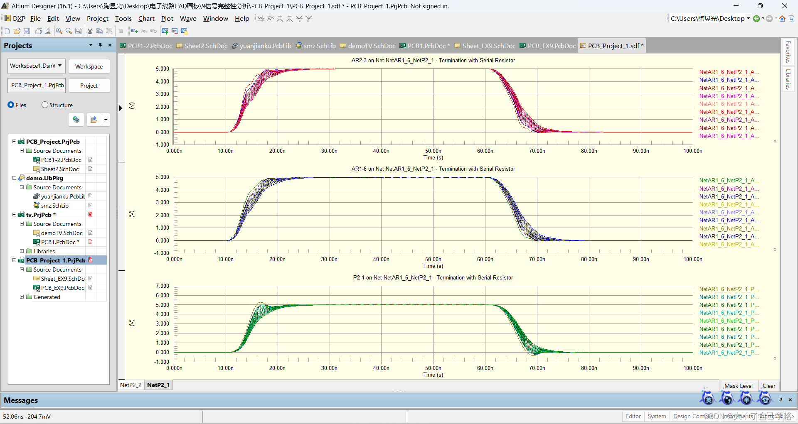Click the first measurement cursor toolbar icon

pos(261,18)
